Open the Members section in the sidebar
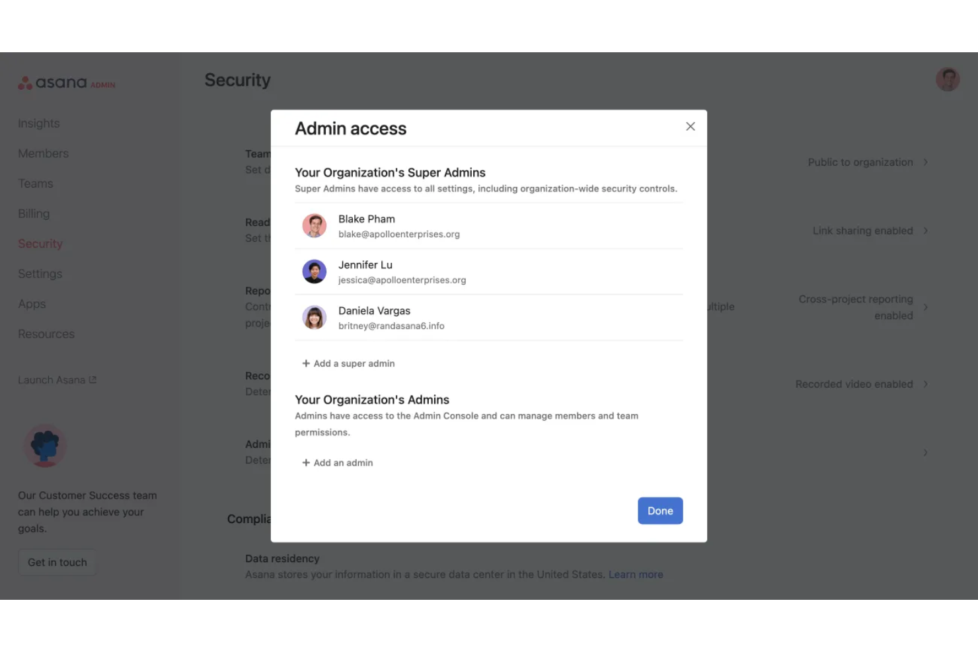Screen dimensions: 978x652 tap(43, 153)
